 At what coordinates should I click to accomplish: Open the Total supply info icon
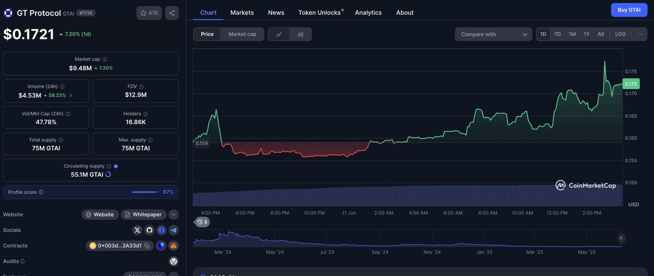tap(60, 140)
